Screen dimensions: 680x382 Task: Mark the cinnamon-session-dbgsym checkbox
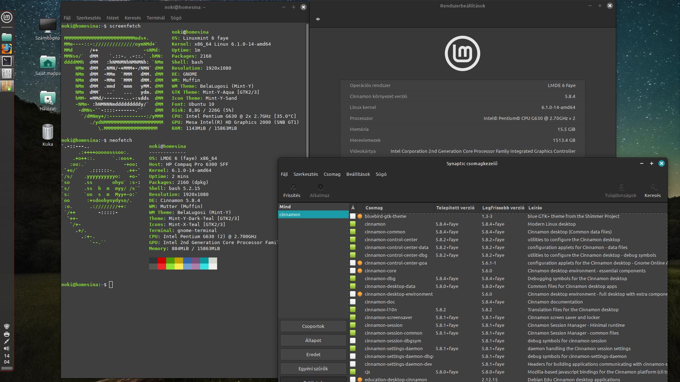[x=353, y=341]
